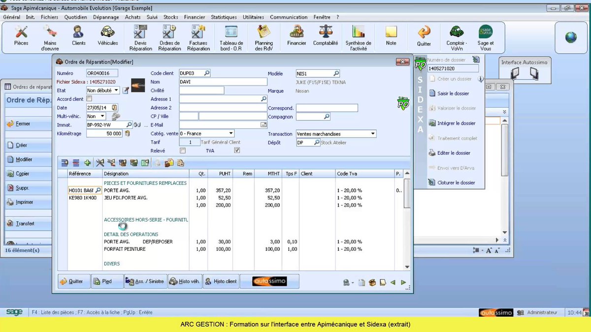
Task: Click the autossimo button in dialog
Action: point(269,281)
